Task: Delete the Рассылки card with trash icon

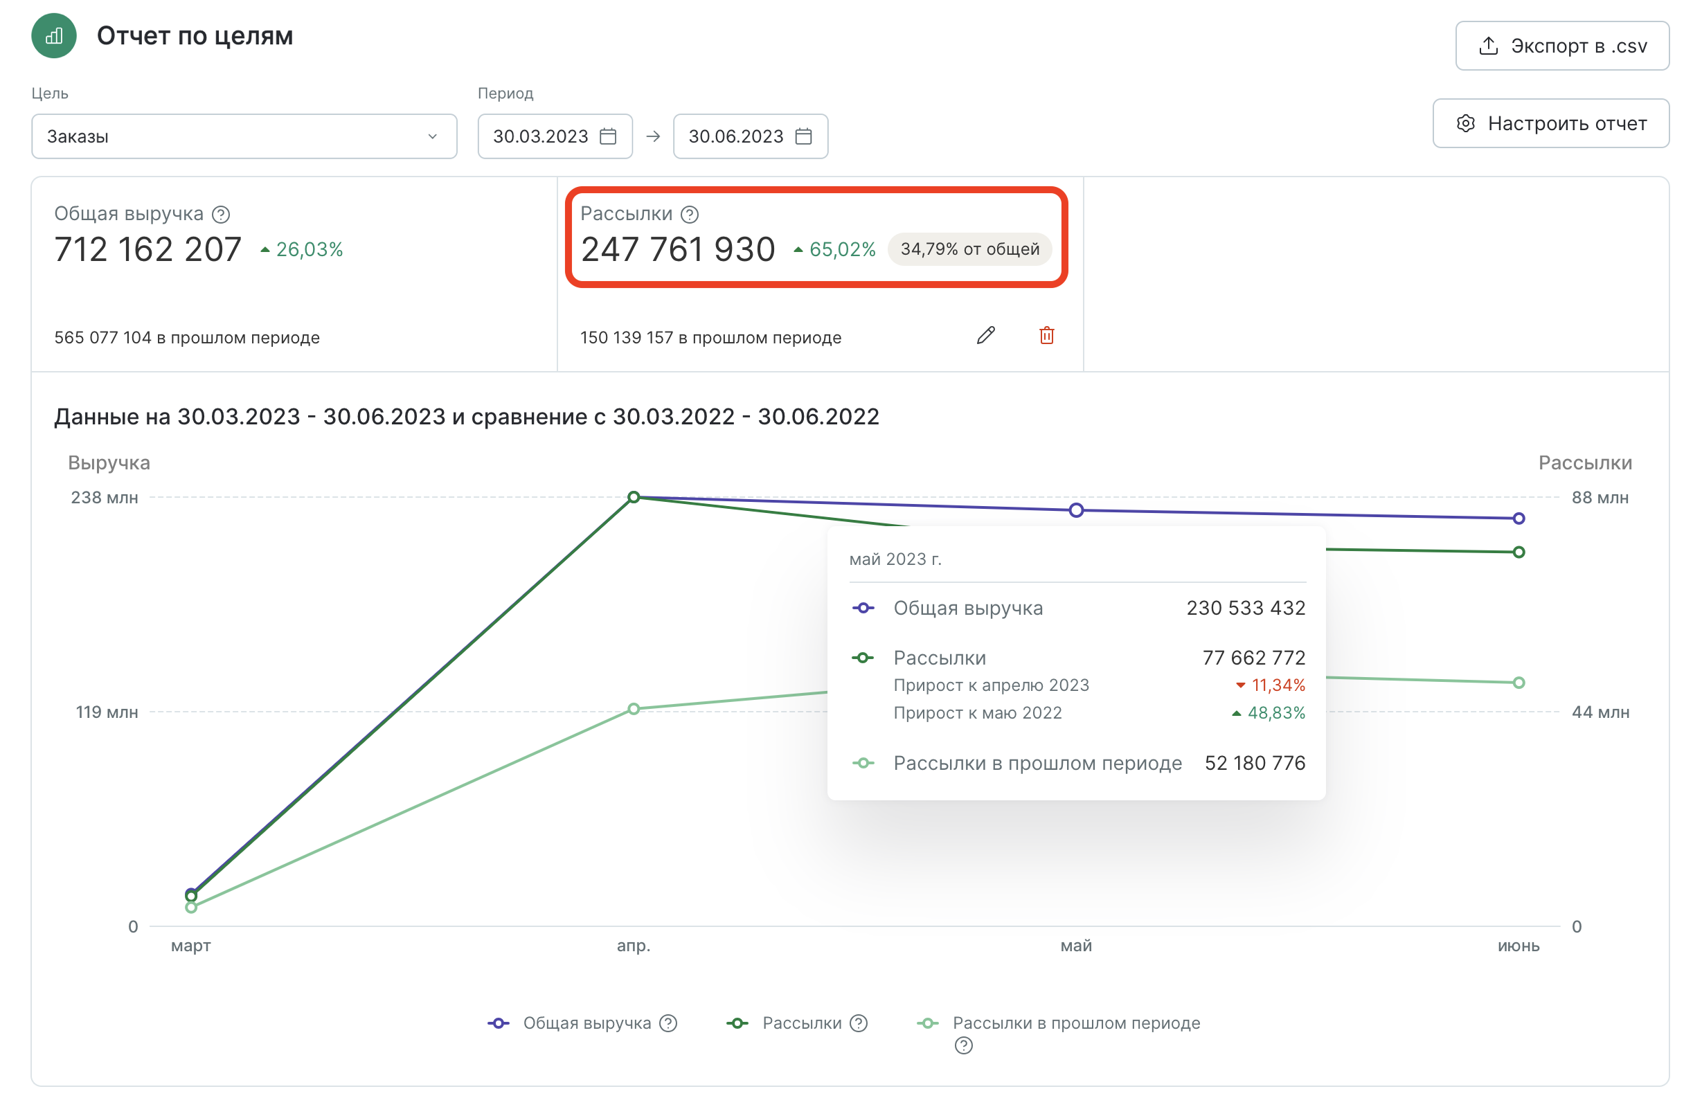Action: 1046,335
